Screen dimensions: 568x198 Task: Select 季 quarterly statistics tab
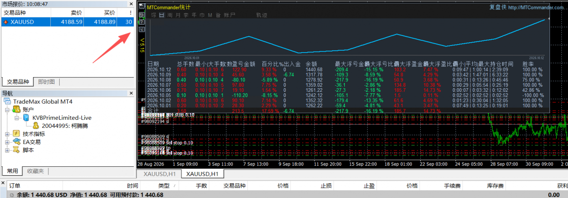pyautogui.click(x=186, y=15)
